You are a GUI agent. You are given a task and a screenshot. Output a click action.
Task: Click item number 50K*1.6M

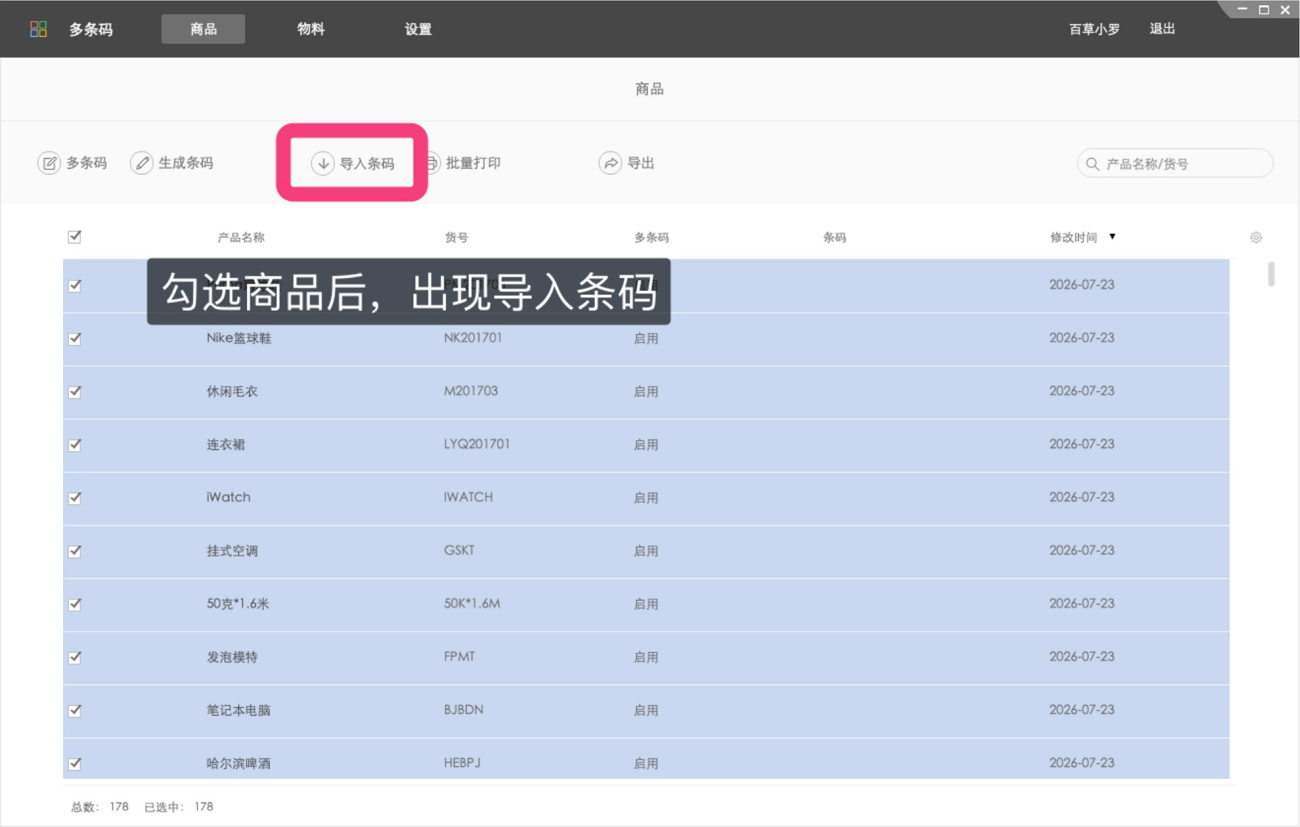coord(472,604)
